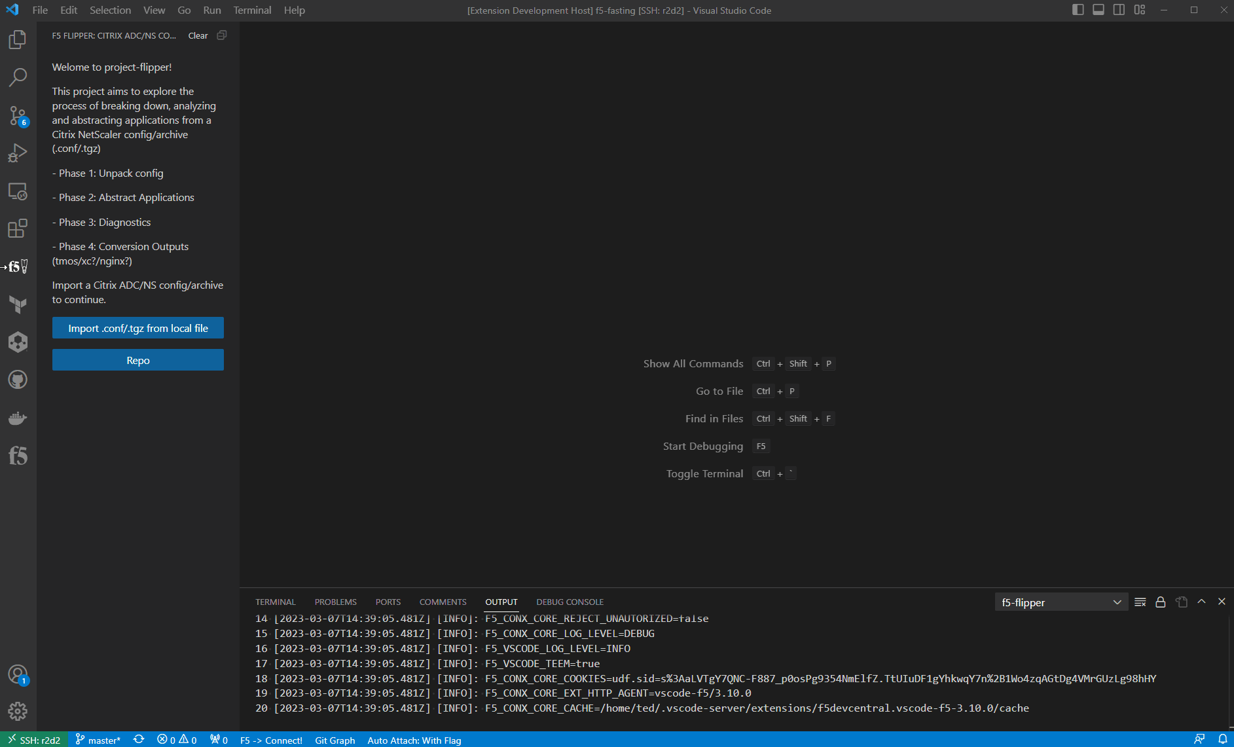Switch to the PORTS panel tab

(x=388, y=602)
